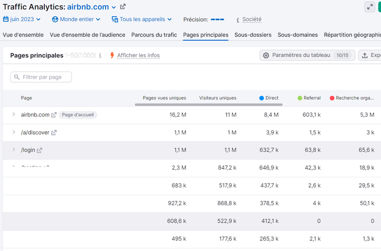Expand the /login row
Screen dimensions: 381x251
[x=14, y=150]
